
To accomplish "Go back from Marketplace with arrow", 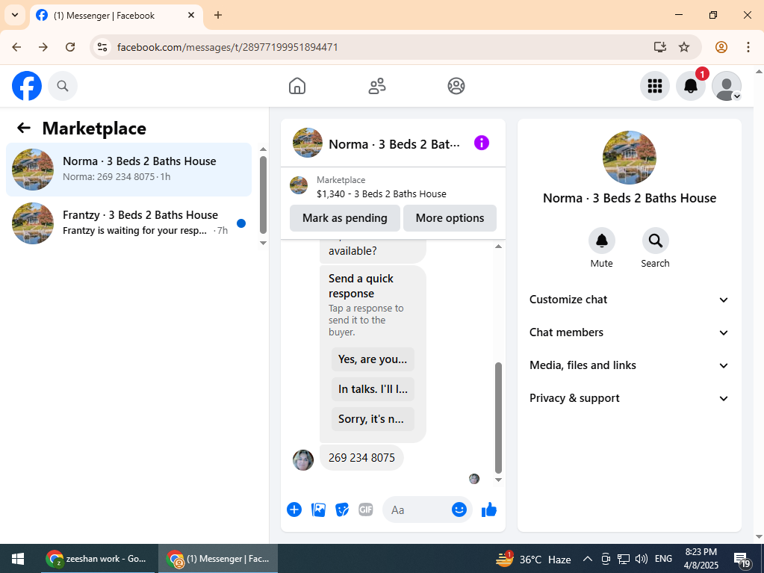I will pos(24,128).
